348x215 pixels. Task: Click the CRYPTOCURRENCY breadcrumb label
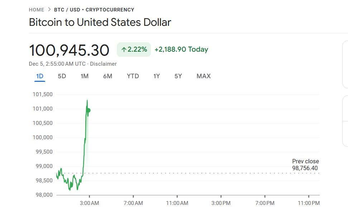(x=110, y=10)
